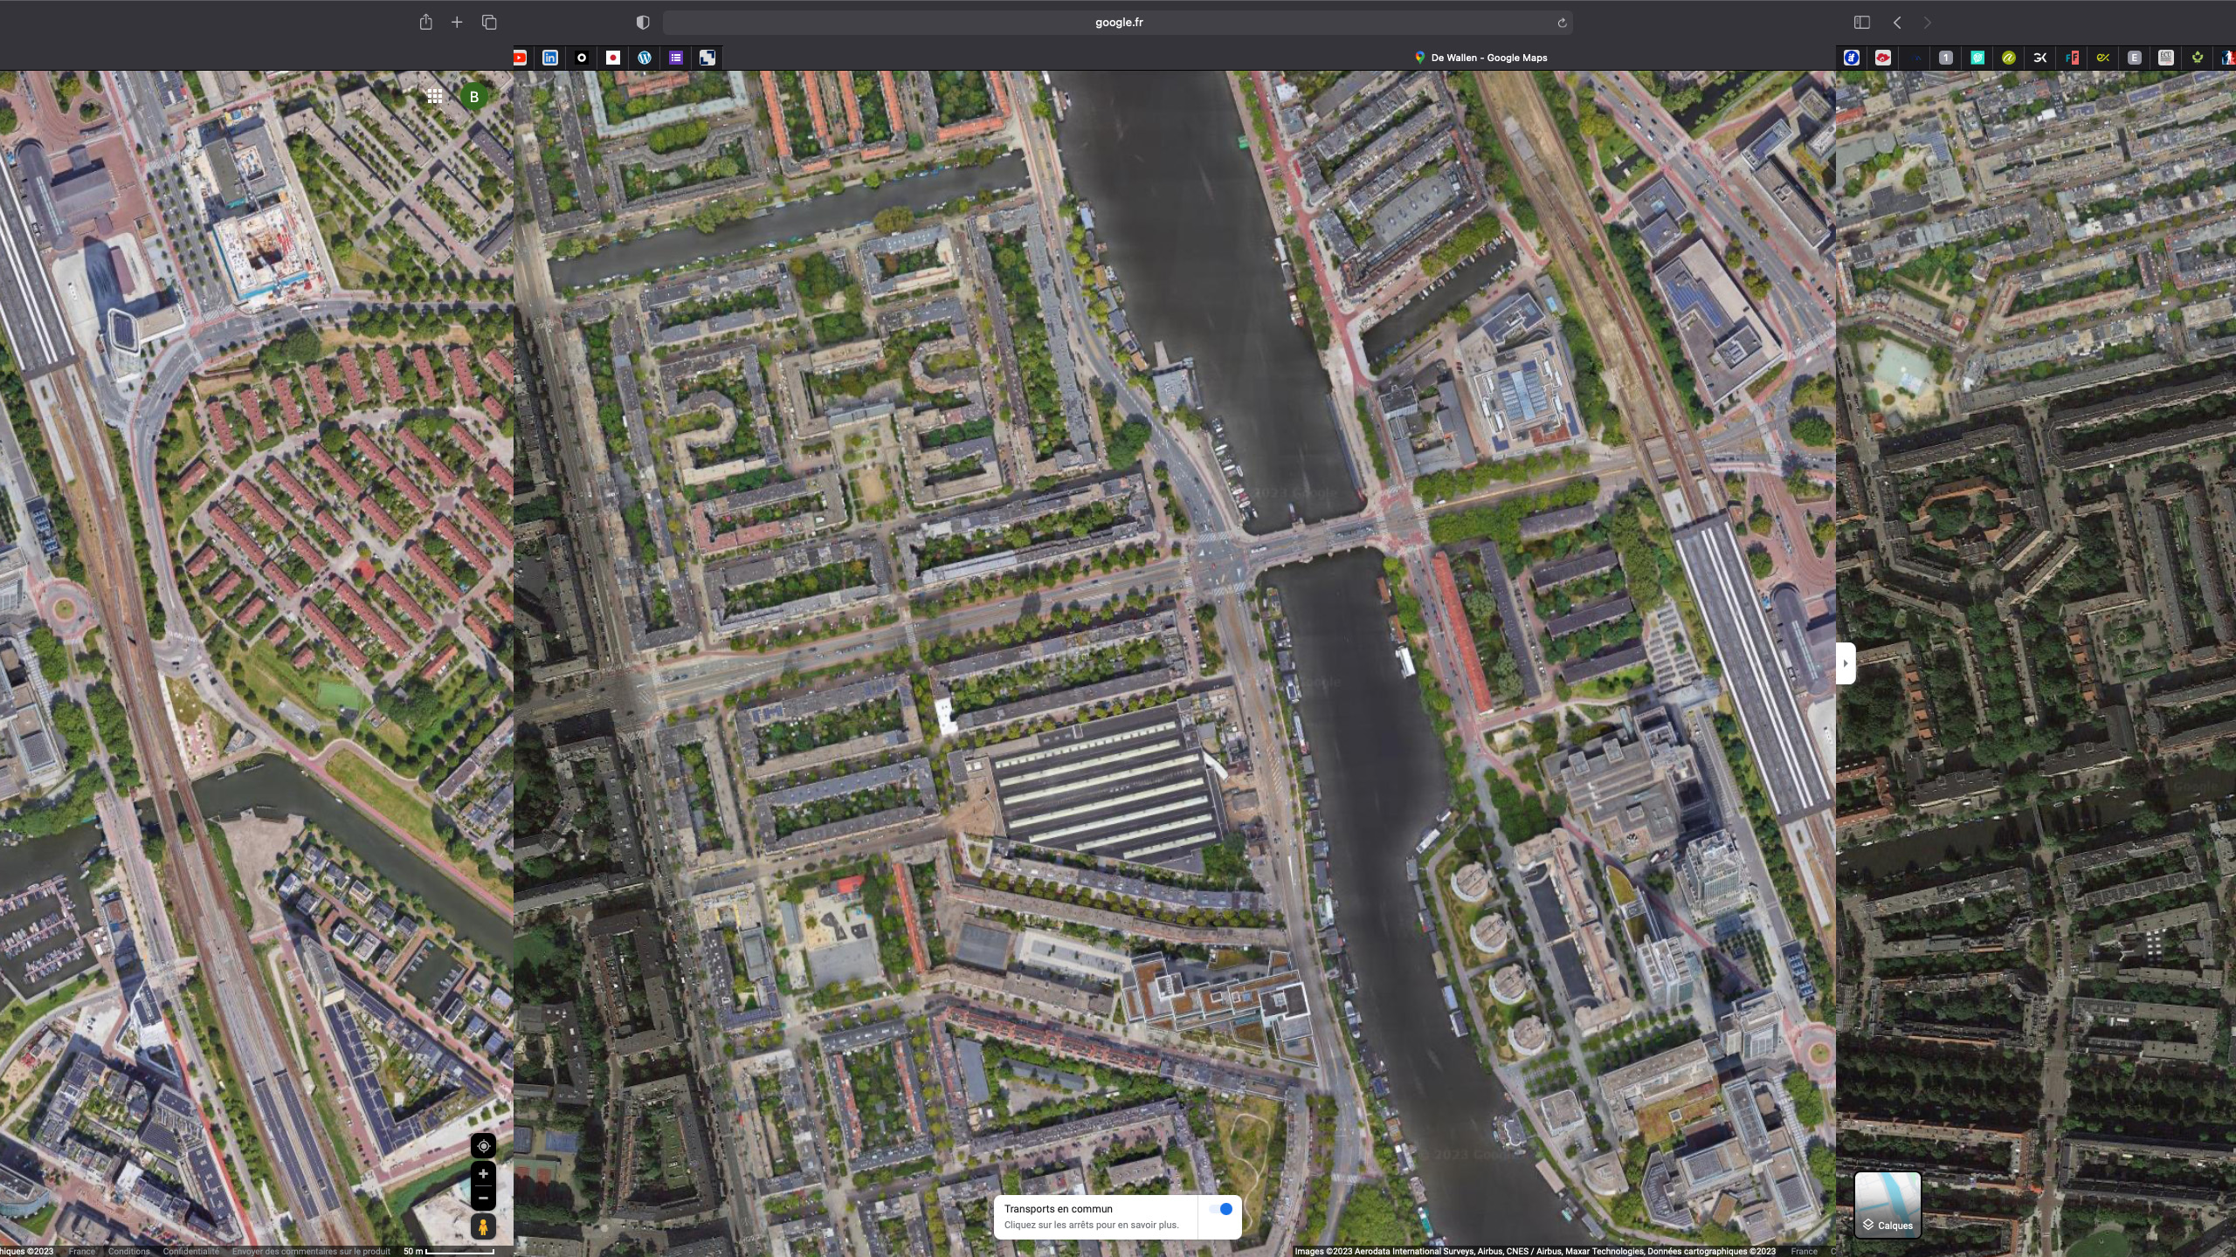Open the green 'B' Google account avatar

point(474,96)
